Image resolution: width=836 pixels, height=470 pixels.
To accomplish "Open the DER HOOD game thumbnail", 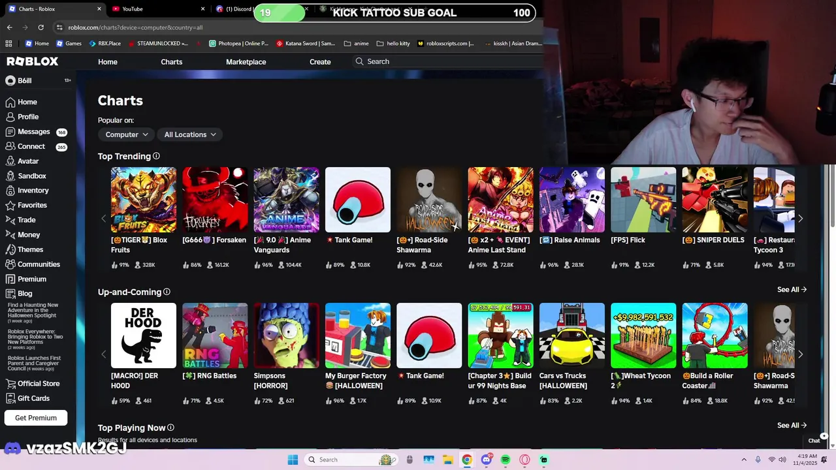I will point(144,336).
